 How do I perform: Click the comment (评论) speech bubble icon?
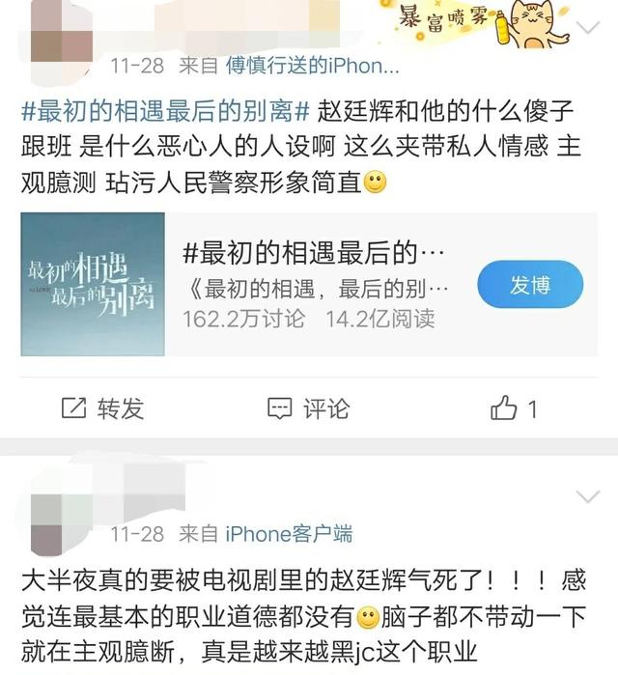(x=279, y=408)
